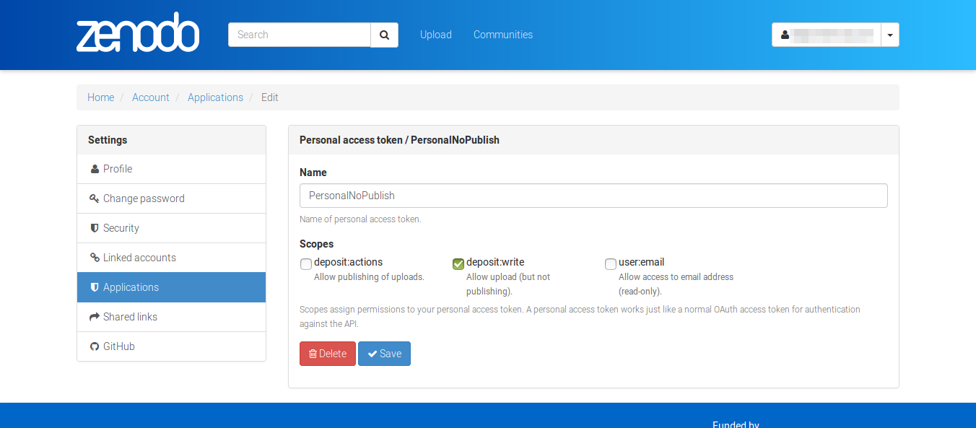Screen dimensions: 976x428
Task: Enable the deposit:actions scope
Action: (305, 263)
